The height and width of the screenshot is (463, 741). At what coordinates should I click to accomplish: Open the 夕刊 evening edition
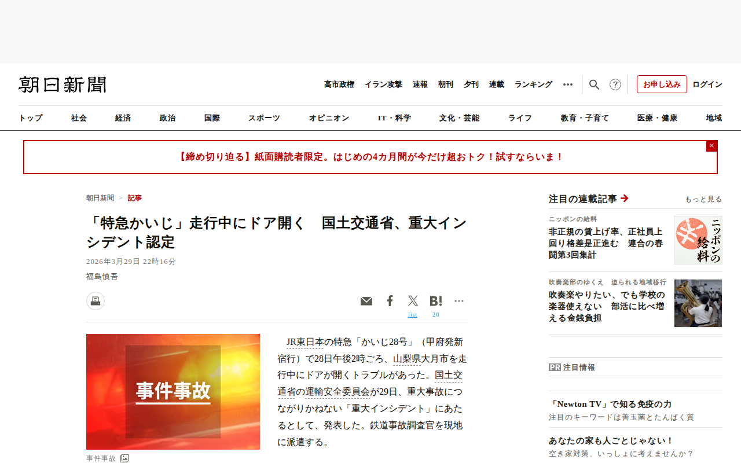point(471,84)
